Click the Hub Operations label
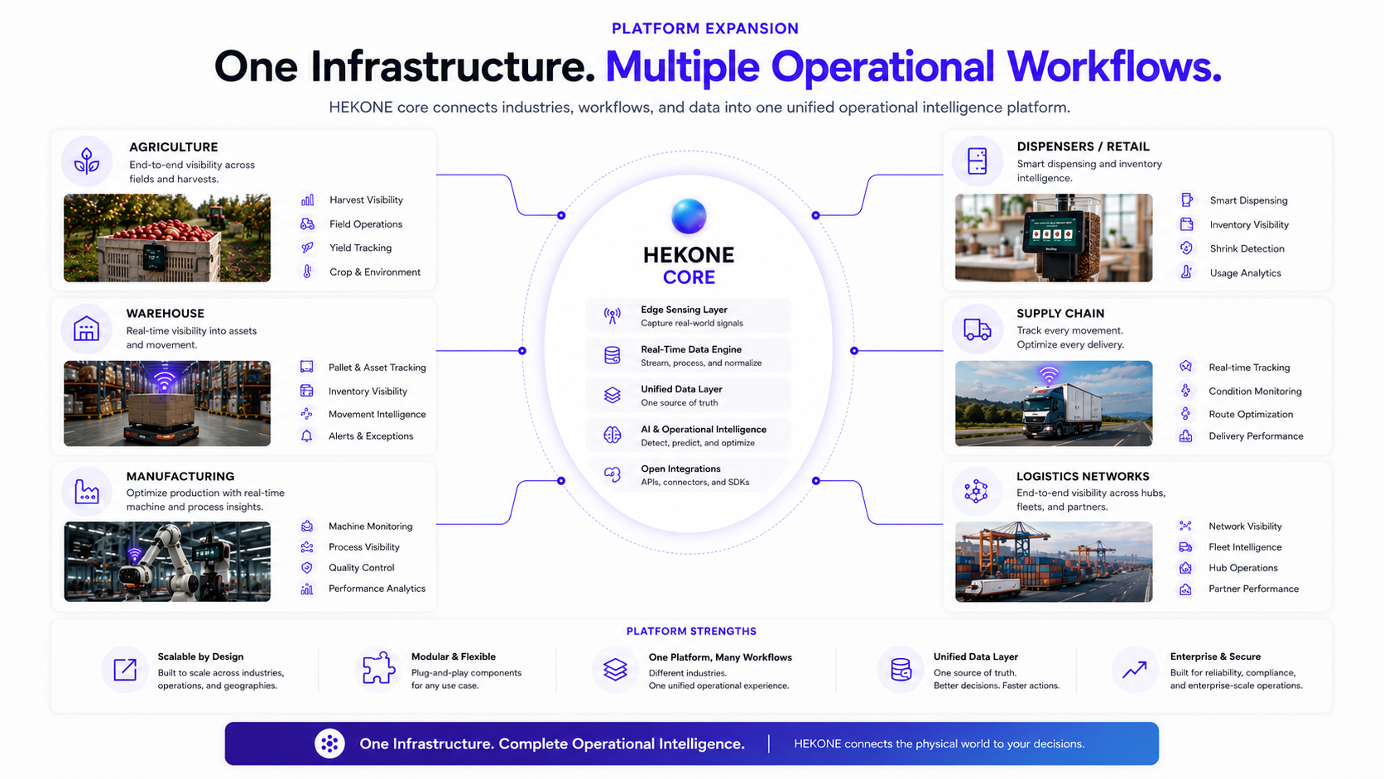 click(x=1243, y=568)
